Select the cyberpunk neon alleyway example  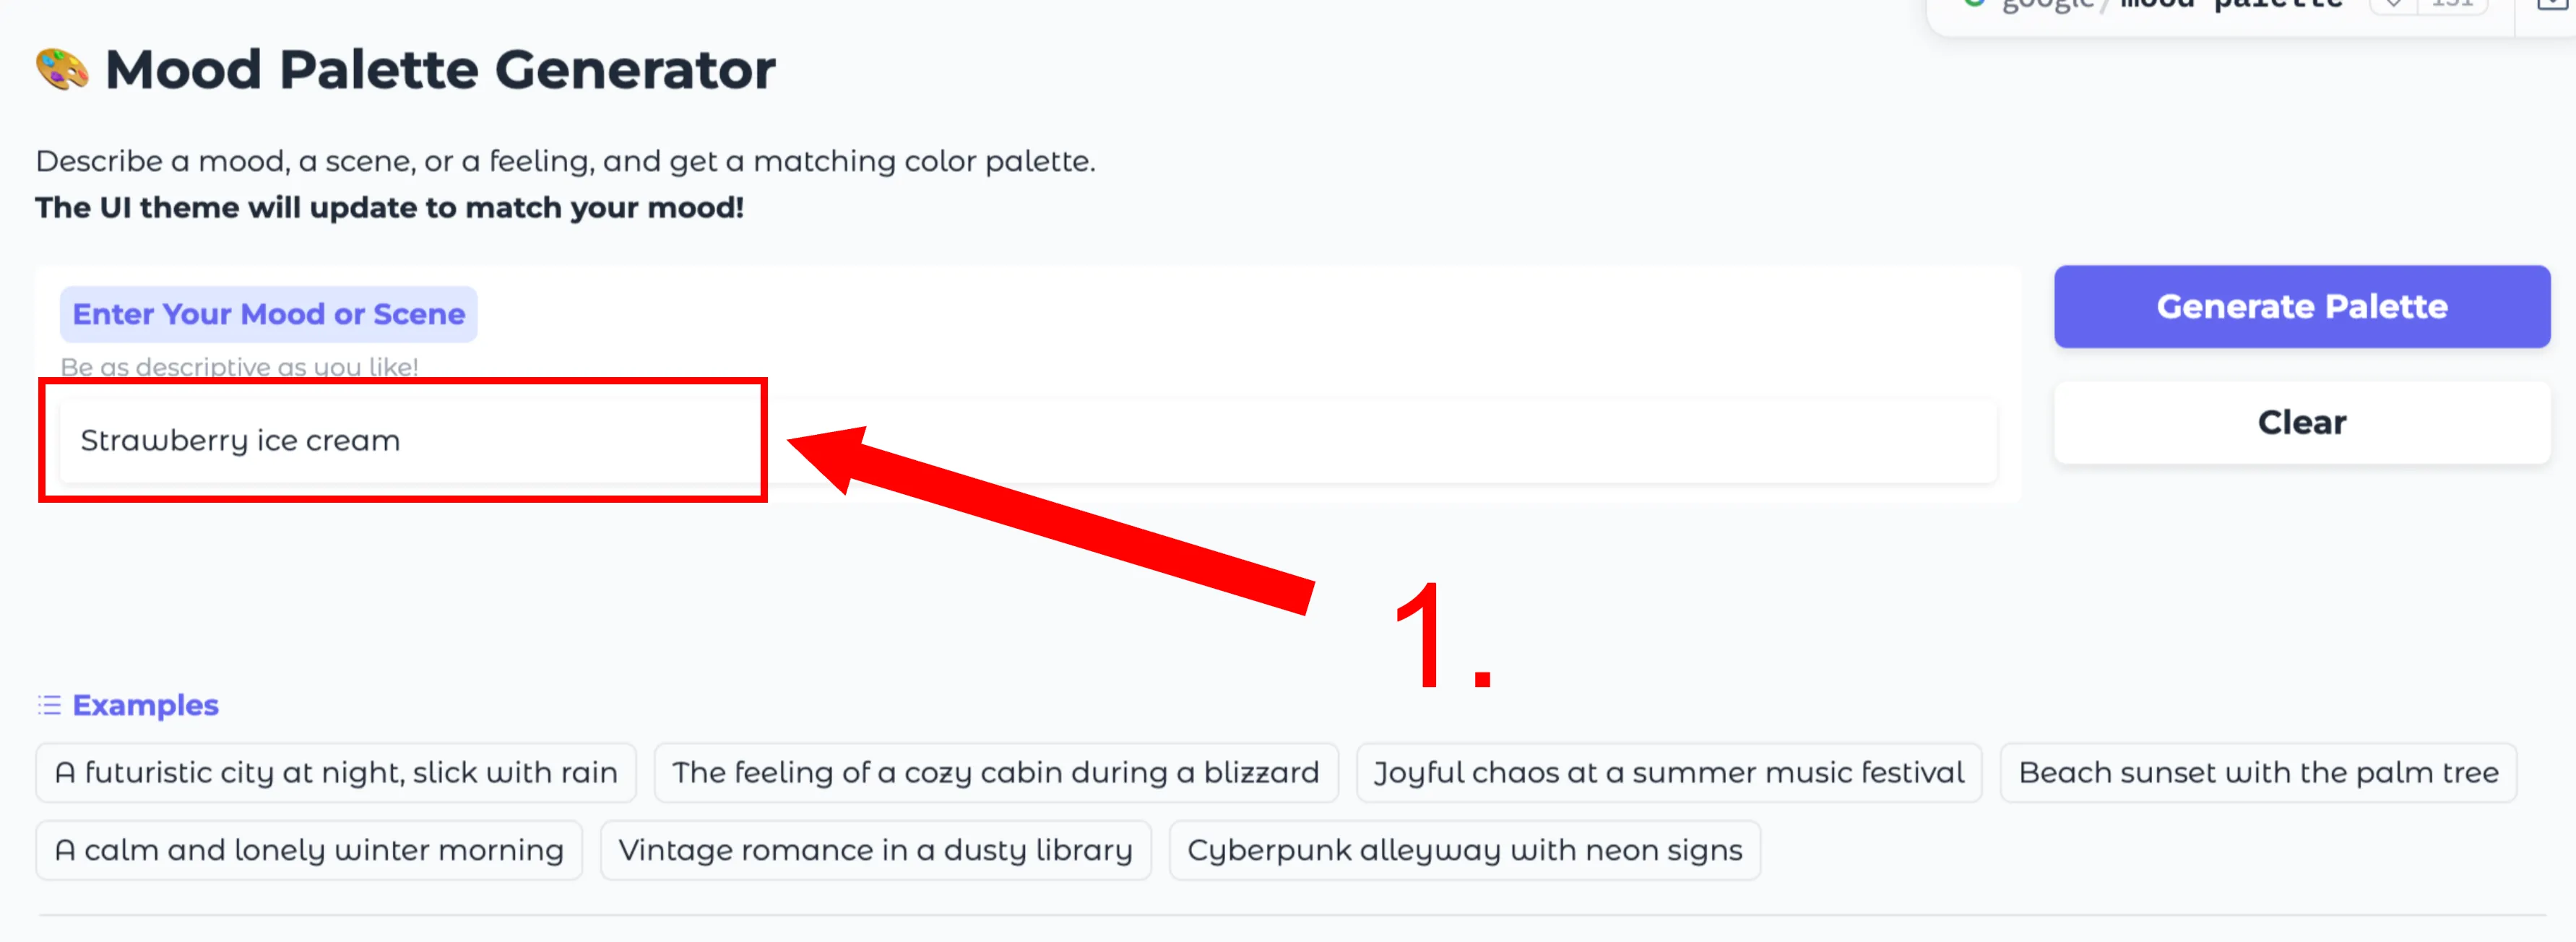[1465, 849]
